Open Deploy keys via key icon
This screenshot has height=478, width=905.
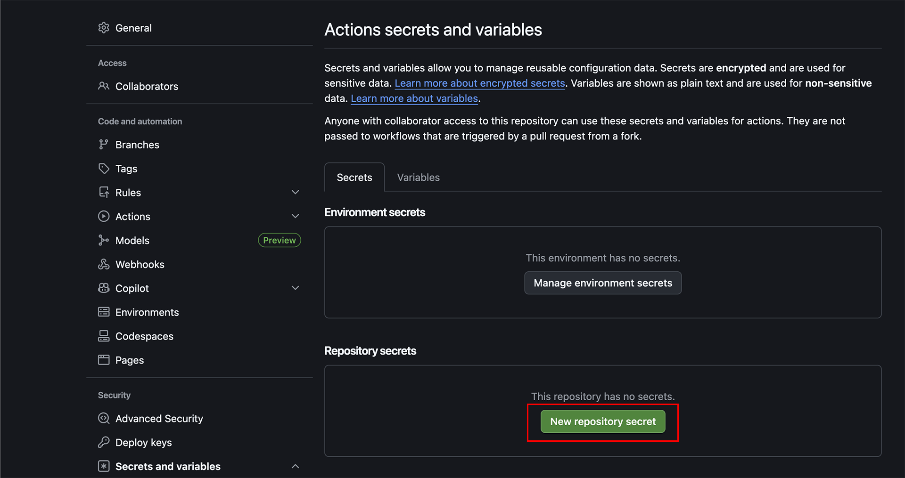tap(104, 442)
